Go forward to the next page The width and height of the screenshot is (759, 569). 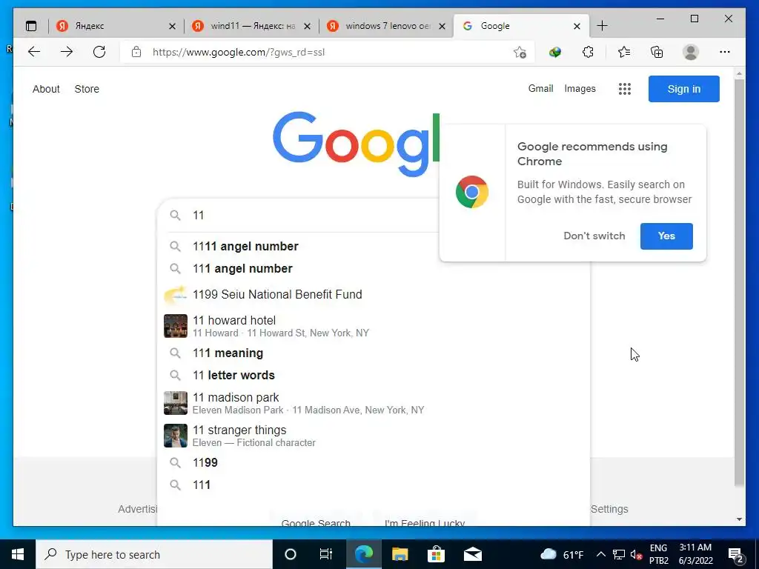(67, 52)
